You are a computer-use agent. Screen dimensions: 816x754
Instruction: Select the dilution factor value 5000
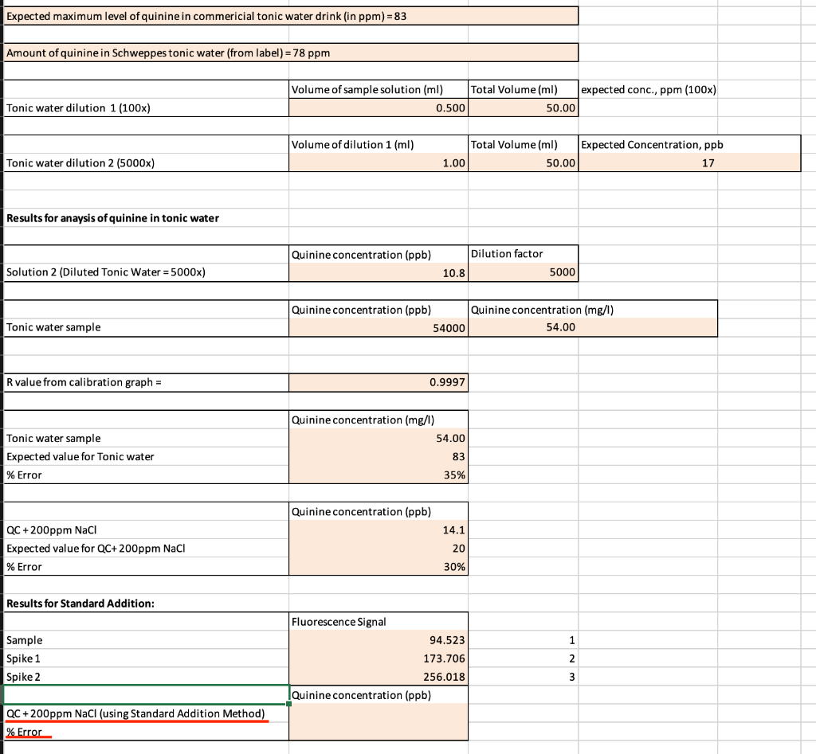click(x=523, y=272)
